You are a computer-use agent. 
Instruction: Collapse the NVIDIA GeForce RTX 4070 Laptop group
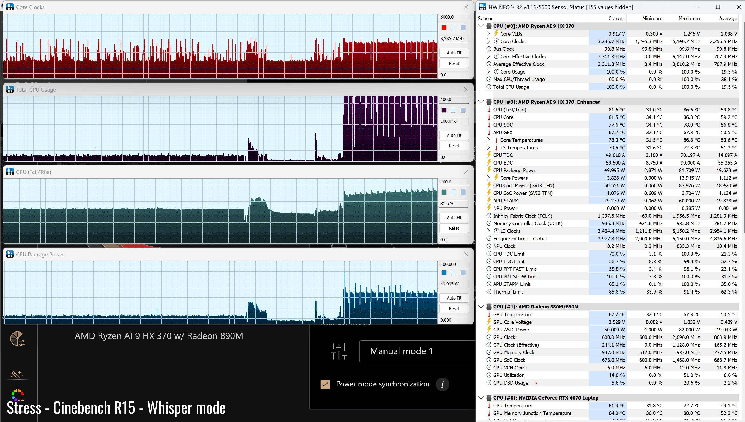click(x=481, y=398)
